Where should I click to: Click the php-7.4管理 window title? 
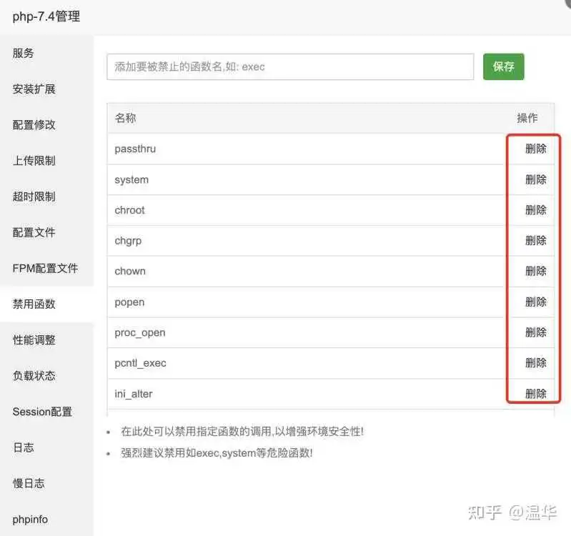click(46, 16)
